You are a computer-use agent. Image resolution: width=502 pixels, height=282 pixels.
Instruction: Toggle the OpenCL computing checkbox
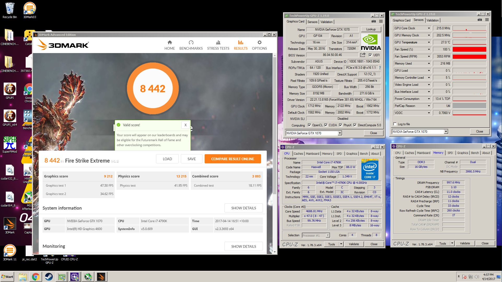(x=309, y=125)
